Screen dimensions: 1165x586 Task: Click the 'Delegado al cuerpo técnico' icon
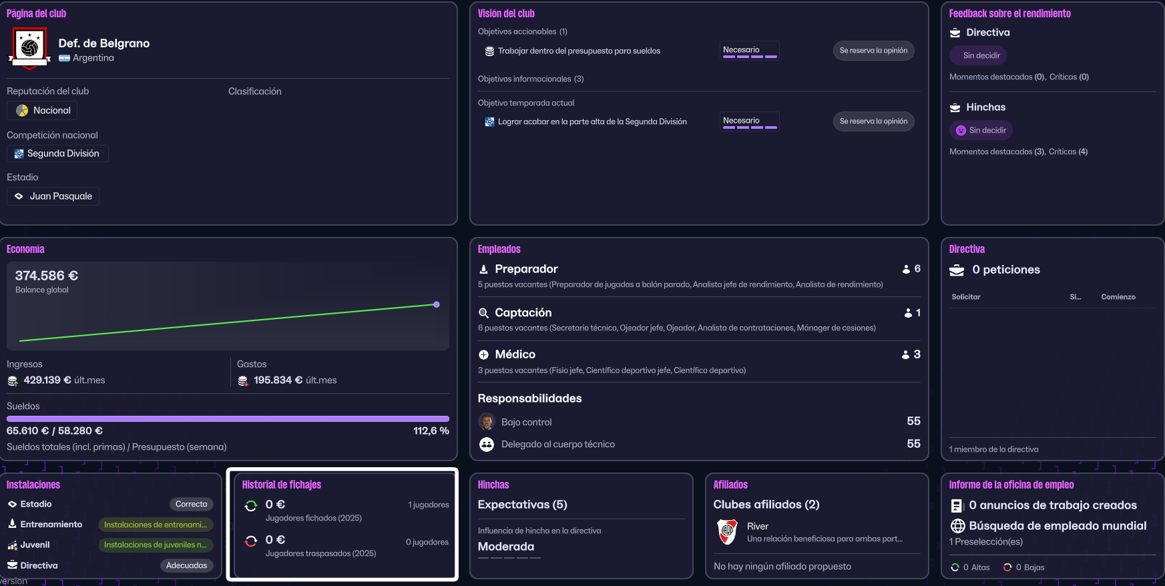point(487,445)
